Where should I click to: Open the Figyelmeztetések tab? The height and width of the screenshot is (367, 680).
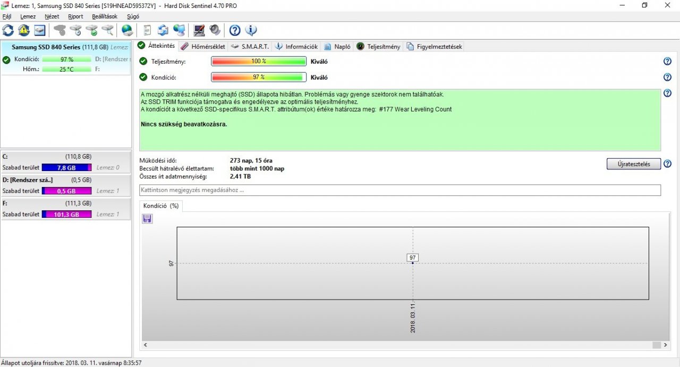click(x=434, y=46)
